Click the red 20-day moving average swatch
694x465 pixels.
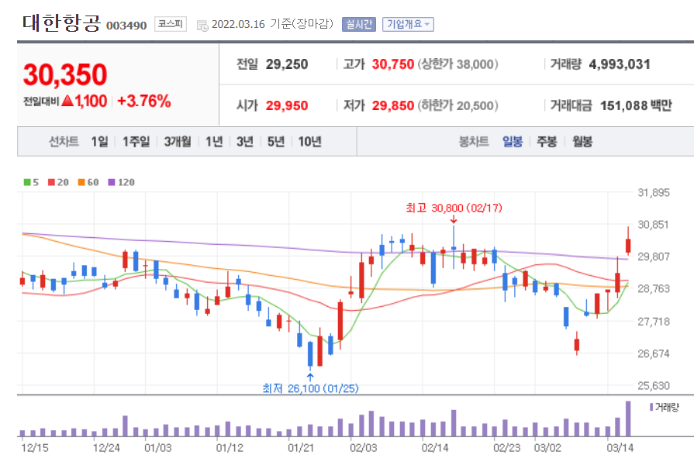51,182
